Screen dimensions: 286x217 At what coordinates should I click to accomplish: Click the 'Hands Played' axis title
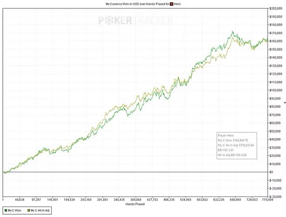pyautogui.click(x=135, y=204)
